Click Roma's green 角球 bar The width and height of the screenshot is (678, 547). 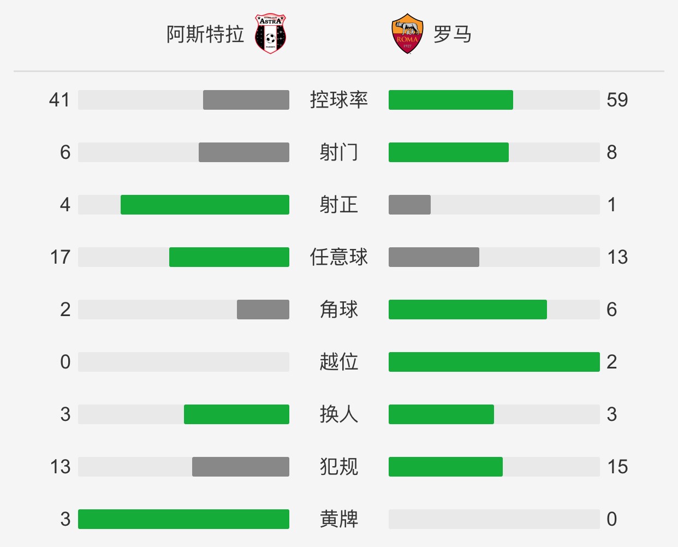click(468, 310)
